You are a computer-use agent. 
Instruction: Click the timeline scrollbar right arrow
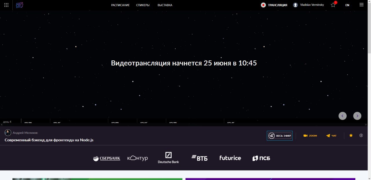[366, 125]
